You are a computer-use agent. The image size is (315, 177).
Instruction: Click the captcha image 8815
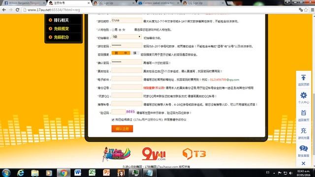130,112
